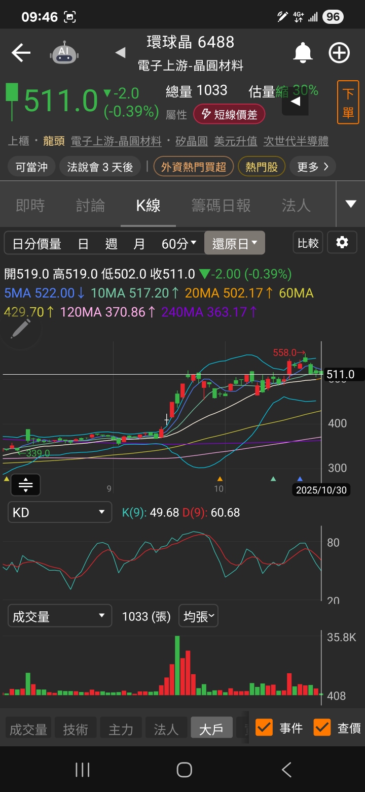Open the price alert bell

click(303, 53)
